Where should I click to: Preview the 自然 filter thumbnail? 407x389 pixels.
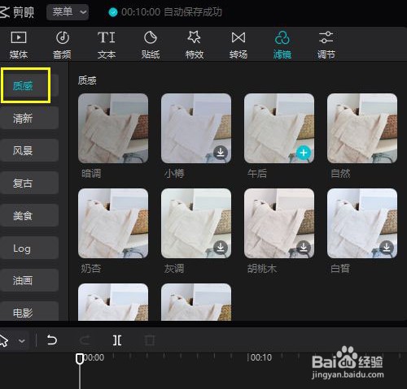coord(362,128)
